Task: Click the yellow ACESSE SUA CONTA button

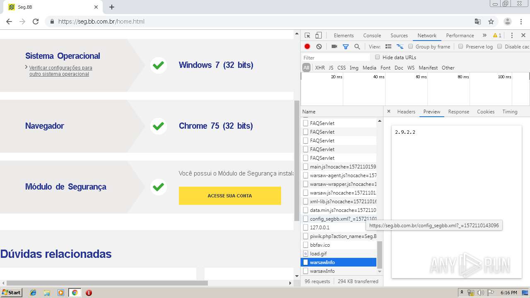Action: 230,196
